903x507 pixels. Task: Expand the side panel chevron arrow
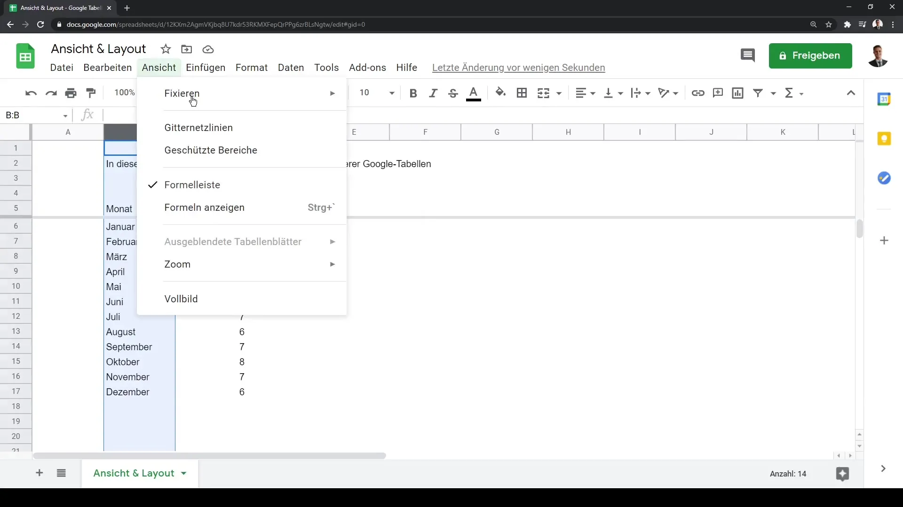(883, 469)
